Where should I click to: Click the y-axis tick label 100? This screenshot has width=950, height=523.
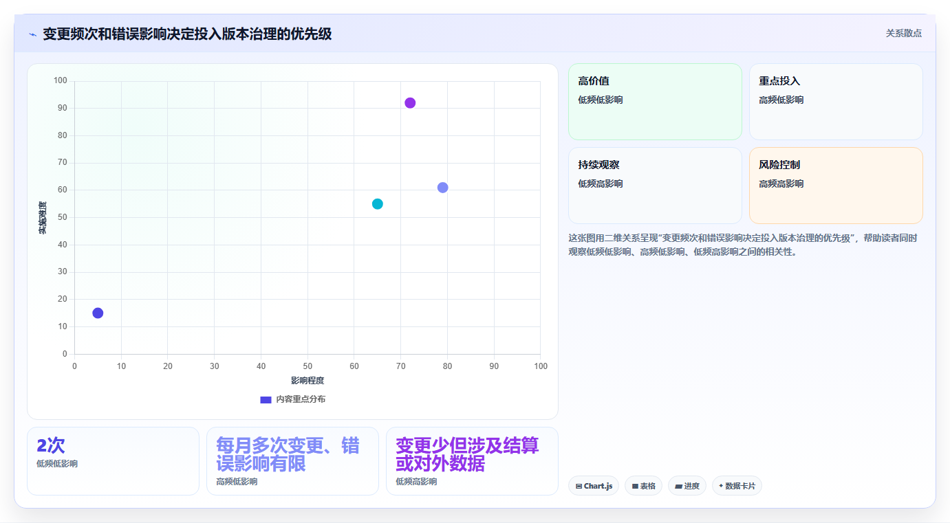[61, 81]
